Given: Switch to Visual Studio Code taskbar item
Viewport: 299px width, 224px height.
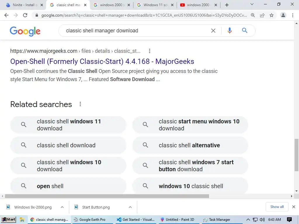Looking at the screenshot, I should click(x=136, y=220).
